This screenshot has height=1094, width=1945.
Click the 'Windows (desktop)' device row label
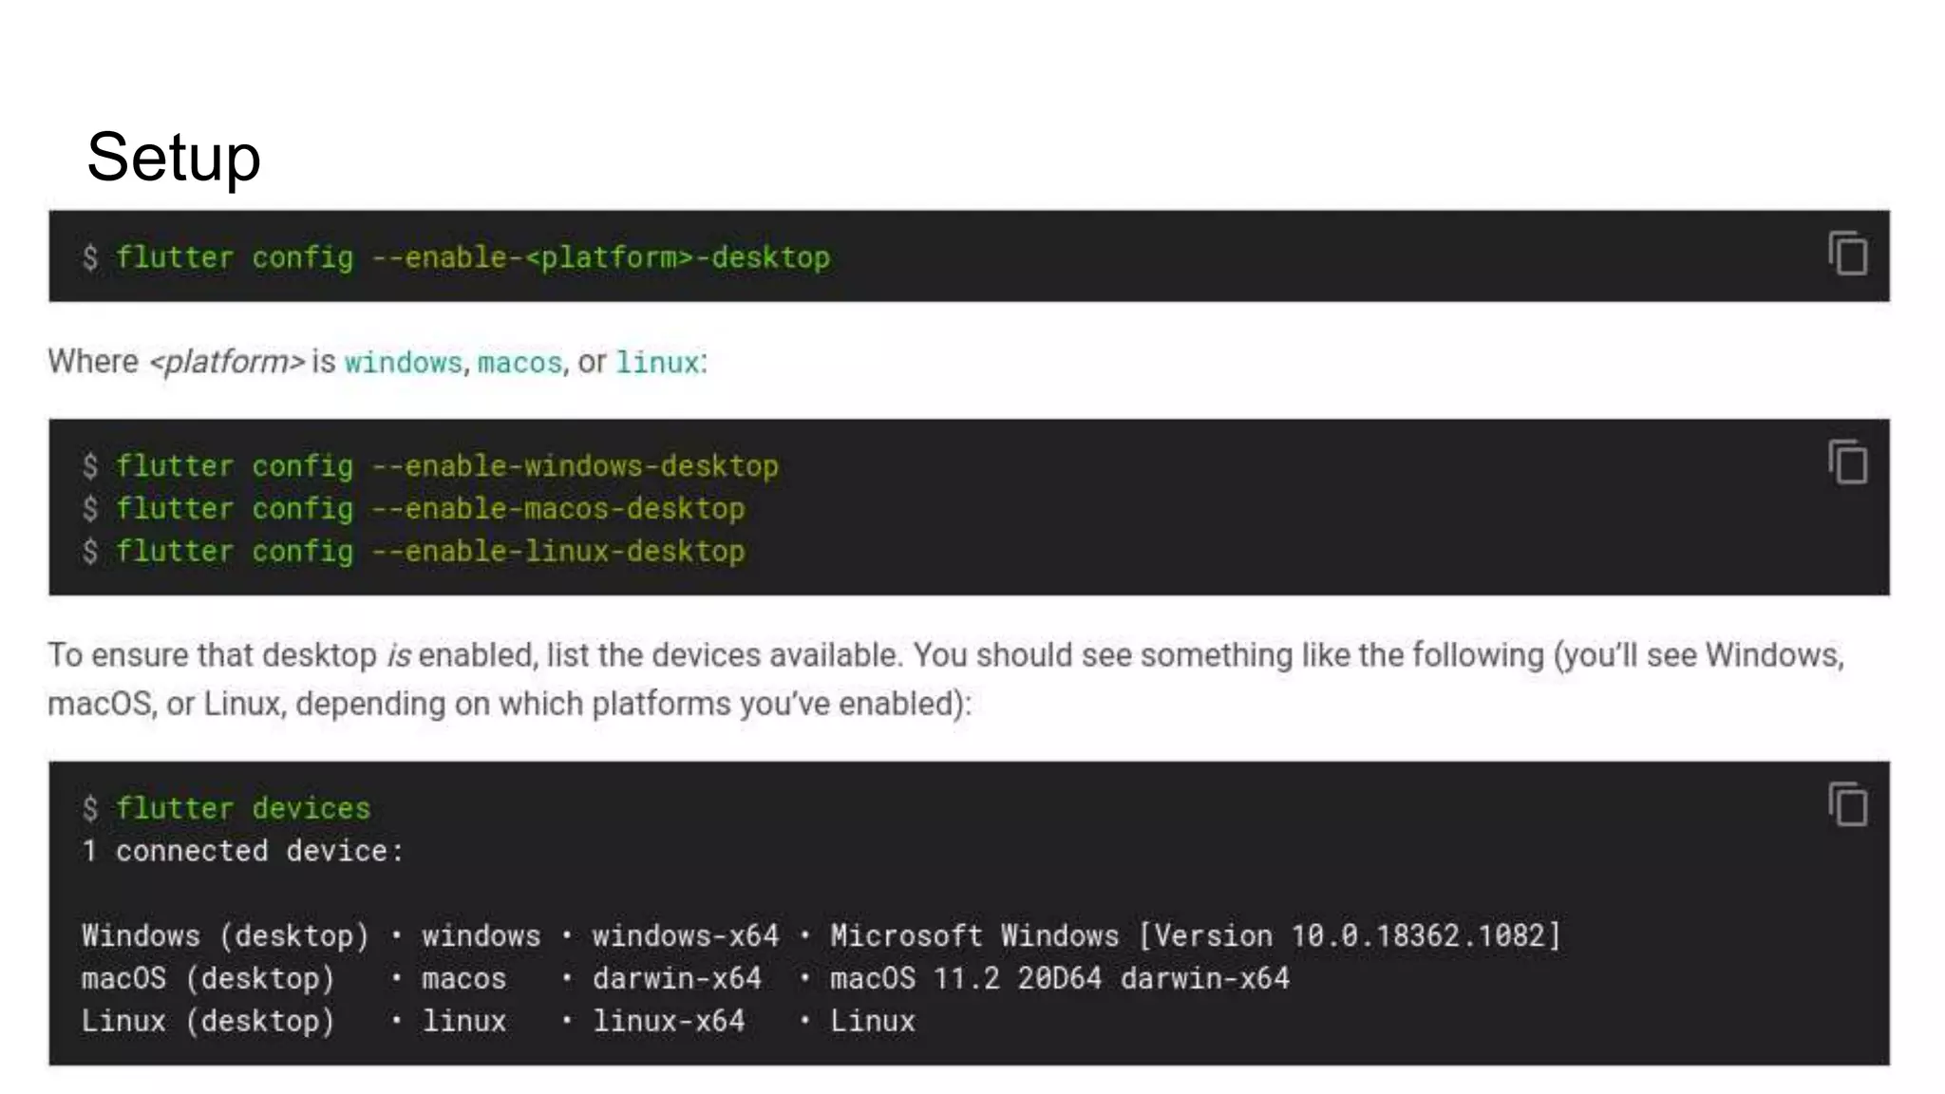tap(225, 936)
